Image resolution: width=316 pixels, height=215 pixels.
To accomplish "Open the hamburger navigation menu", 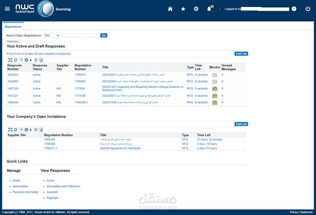I will click(x=7, y=9).
